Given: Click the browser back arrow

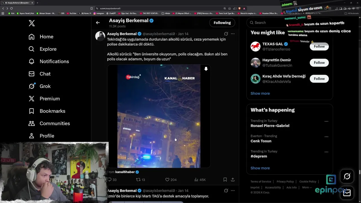Looking at the screenshot, I should 3,8.
